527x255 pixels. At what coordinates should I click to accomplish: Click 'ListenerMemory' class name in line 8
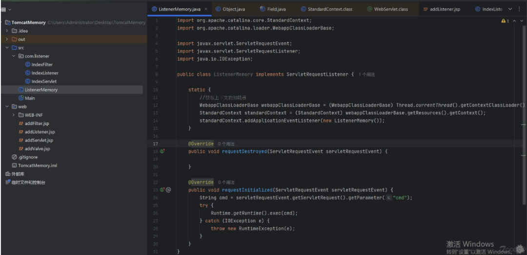click(x=233, y=74)
